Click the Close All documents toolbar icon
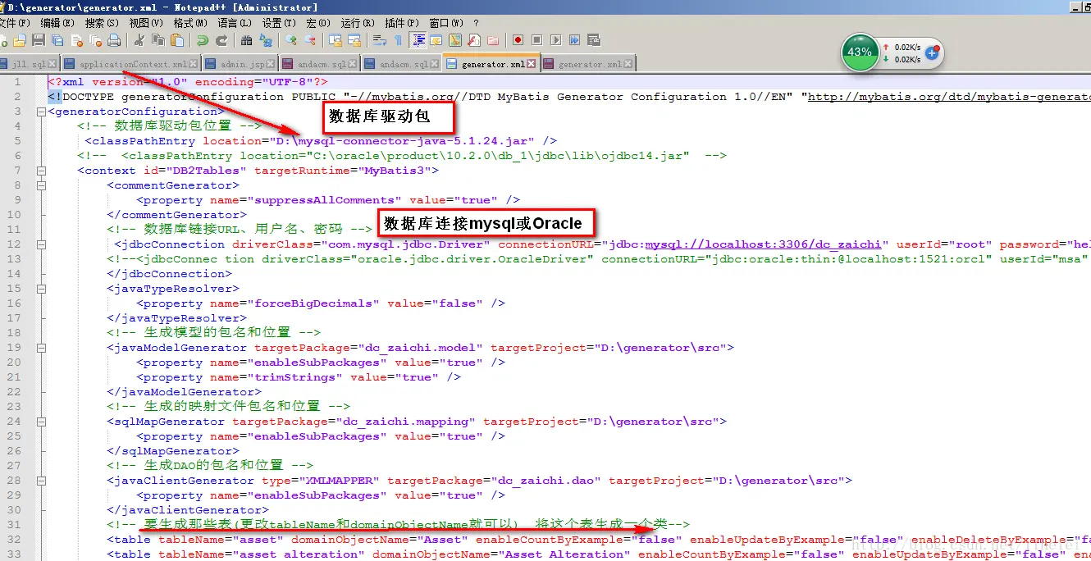 96,39
